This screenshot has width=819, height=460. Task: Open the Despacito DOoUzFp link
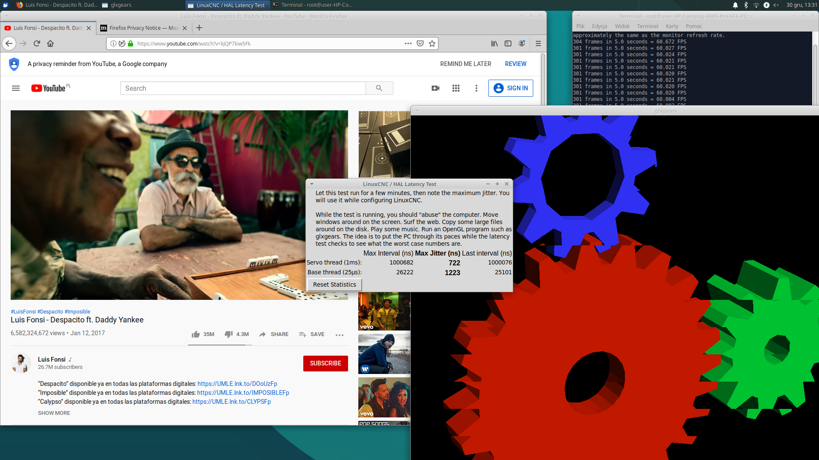237,384
